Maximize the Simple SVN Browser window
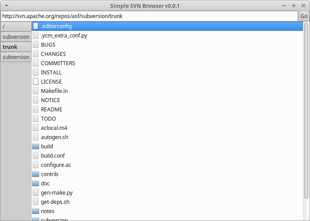This screenshot has width=310, height=221. pyautogui.click(x=294, y=6)
